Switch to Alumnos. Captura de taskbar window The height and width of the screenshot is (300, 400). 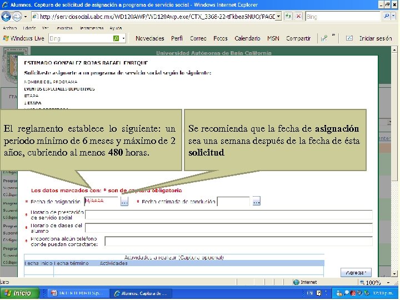(x=141, y=293)
